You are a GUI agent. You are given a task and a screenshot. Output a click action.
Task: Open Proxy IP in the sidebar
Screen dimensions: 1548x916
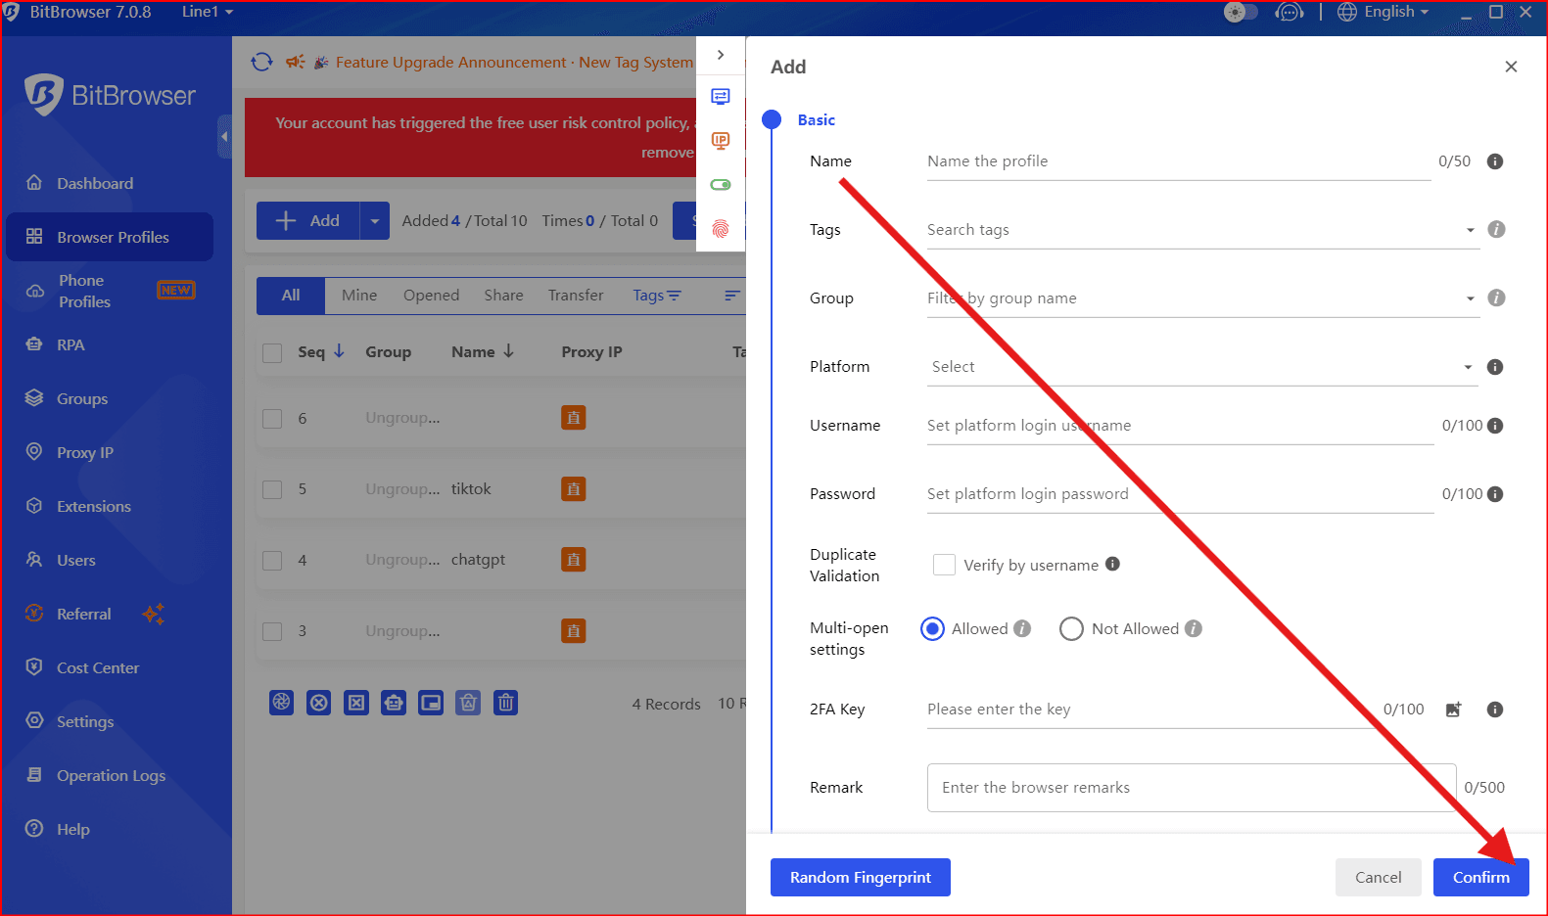coord(85,452)
